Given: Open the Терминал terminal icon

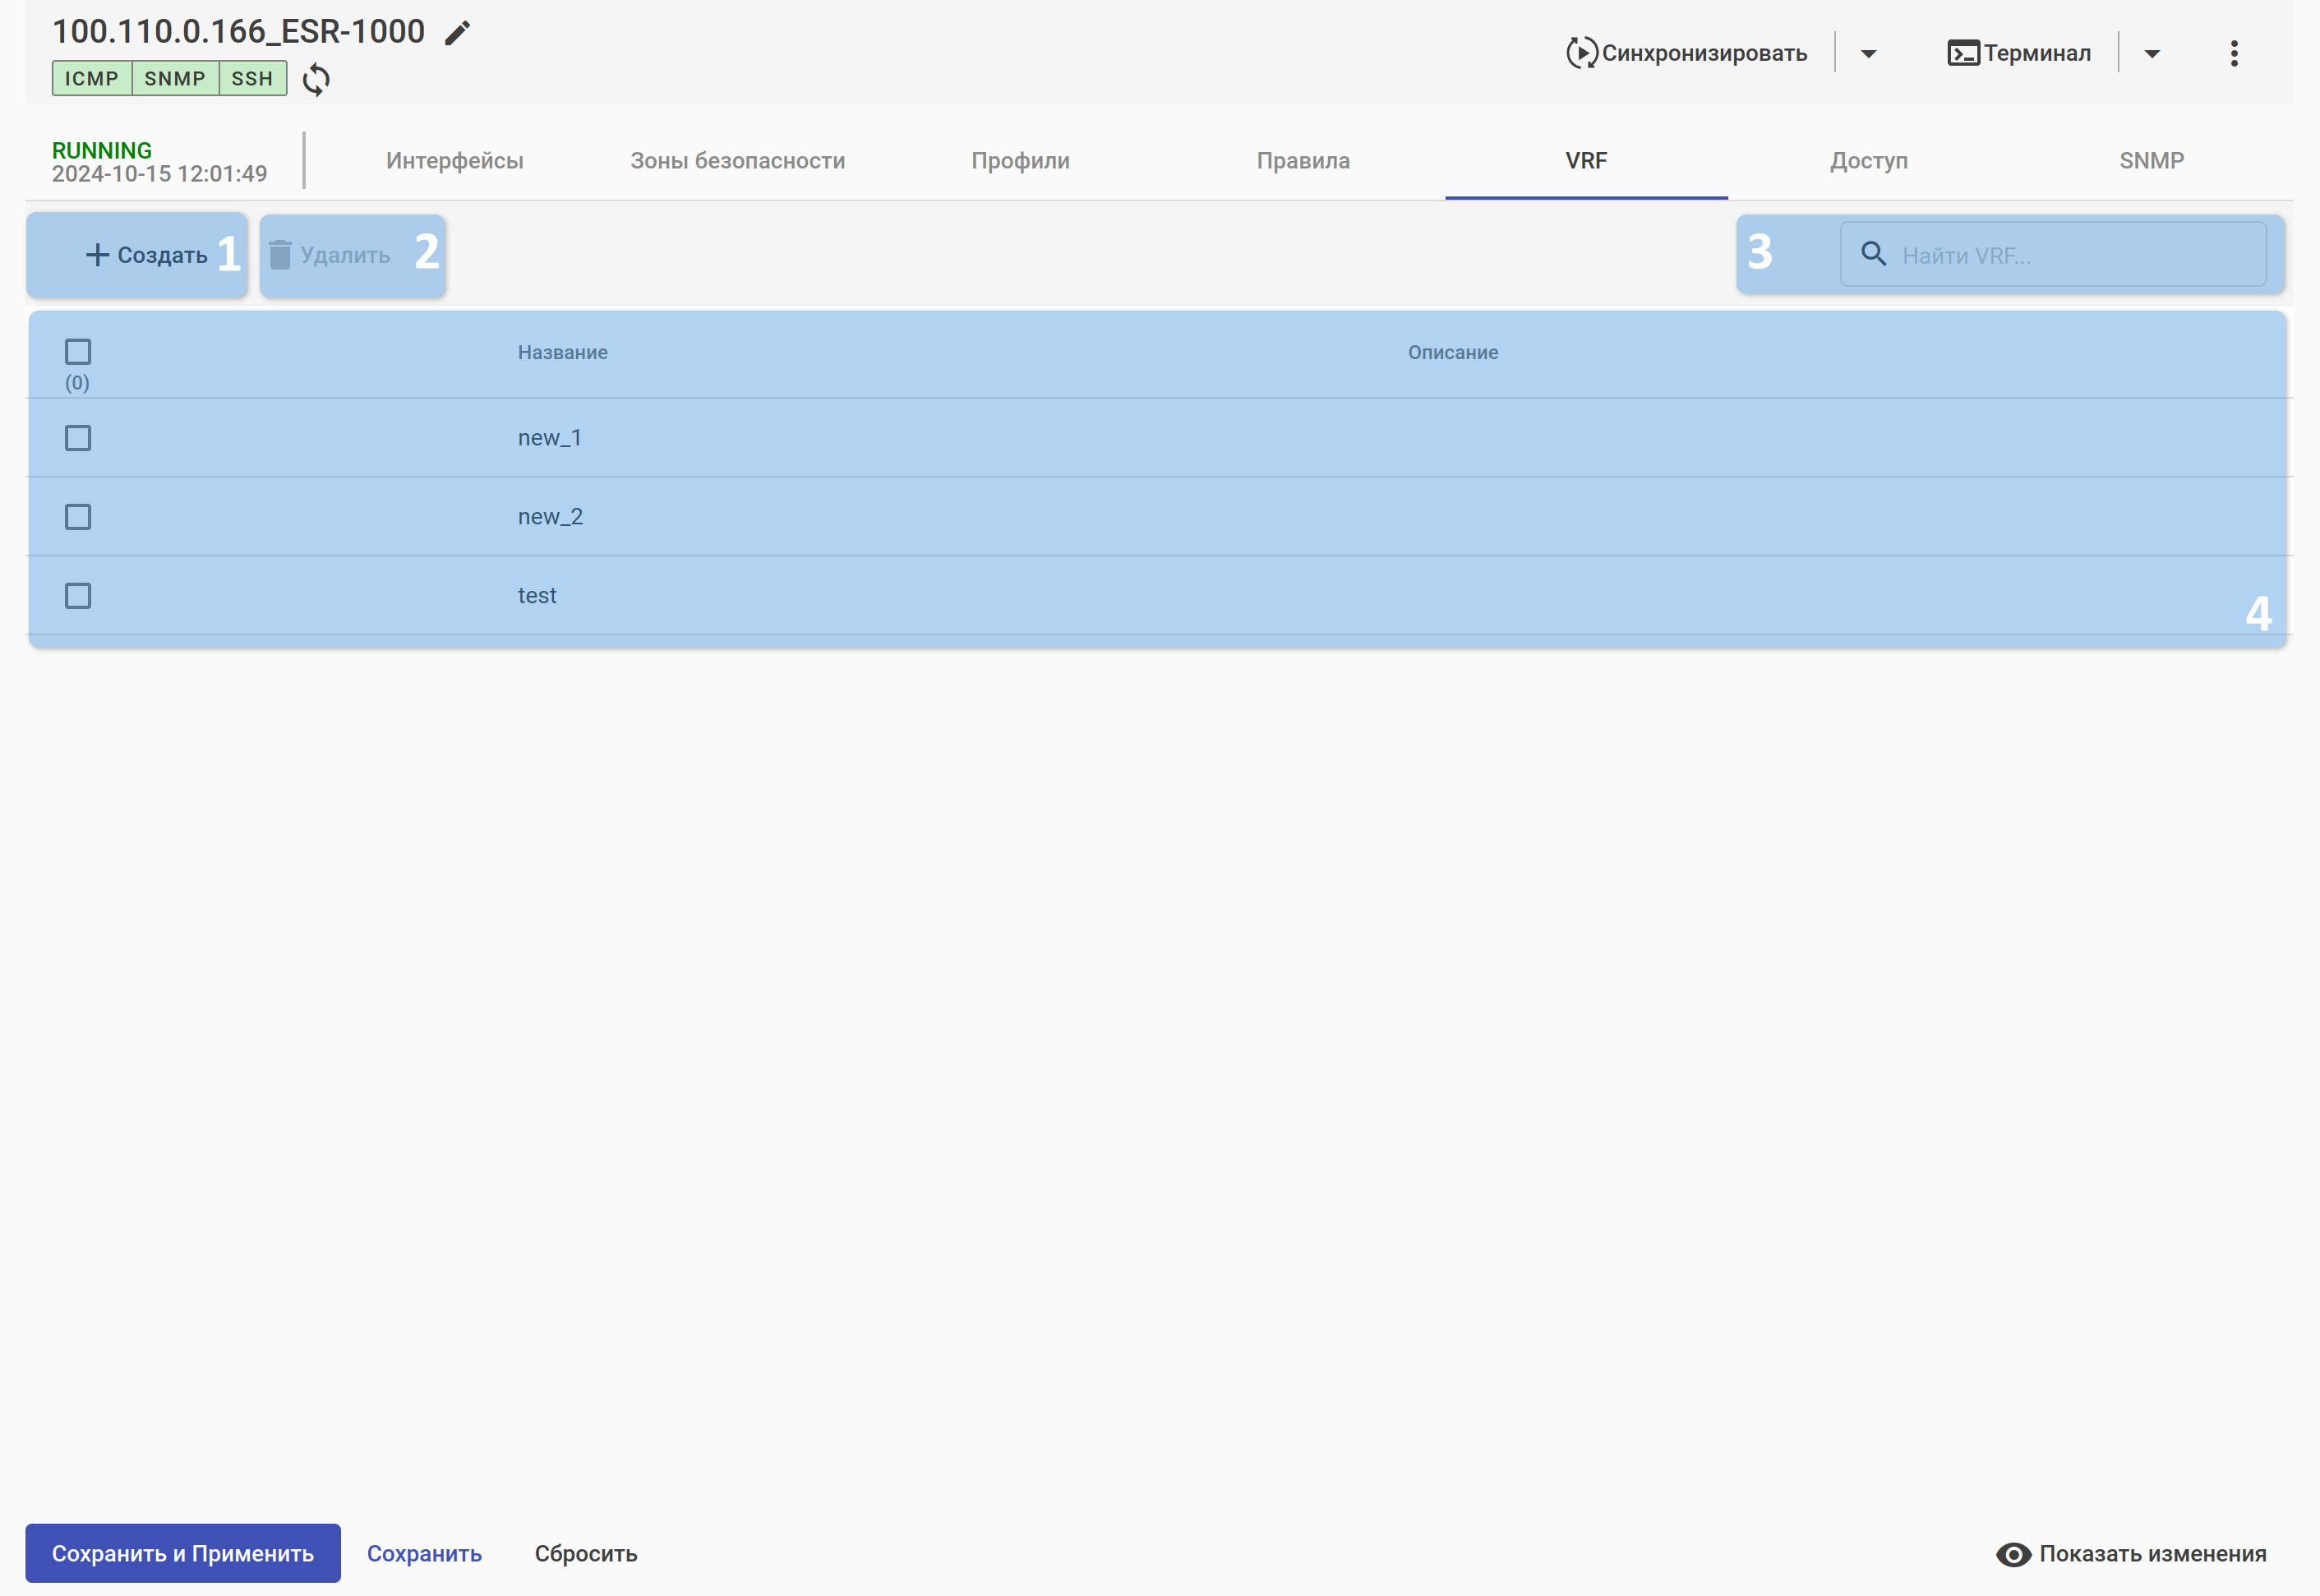Looking at the screenshot, I should (x=1962, y=53).
